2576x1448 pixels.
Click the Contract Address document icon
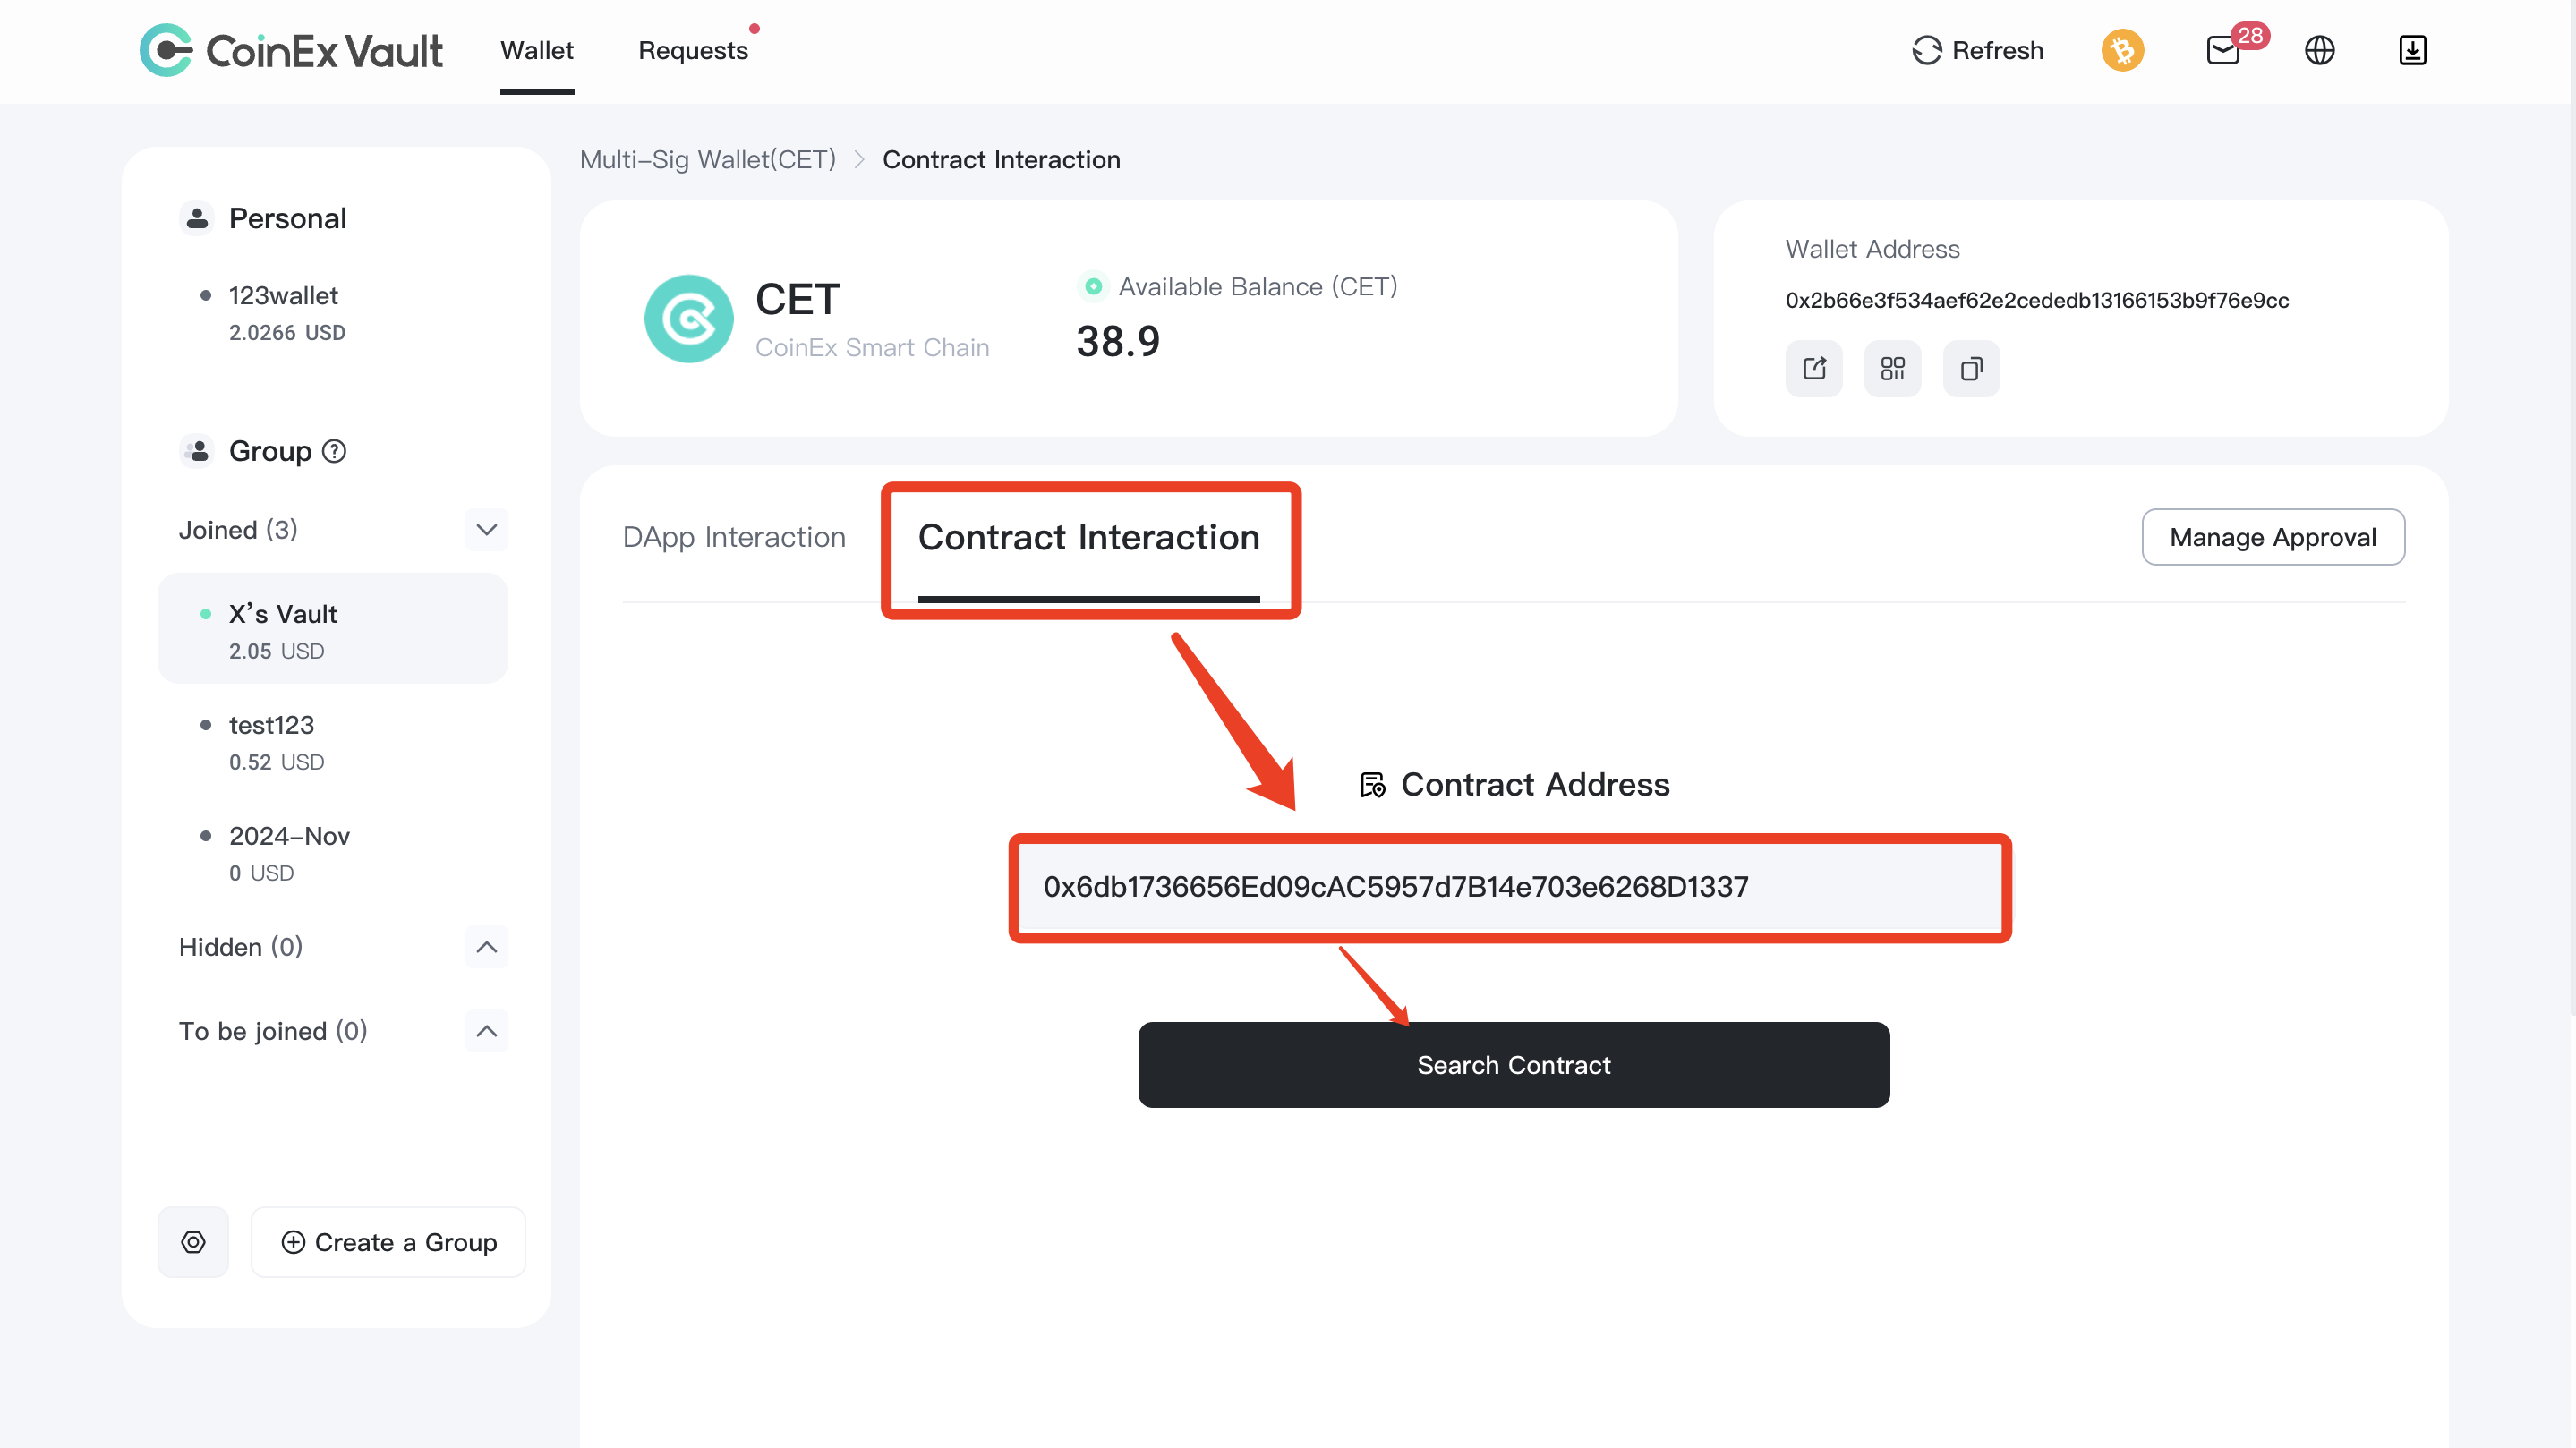[1373, 785]
